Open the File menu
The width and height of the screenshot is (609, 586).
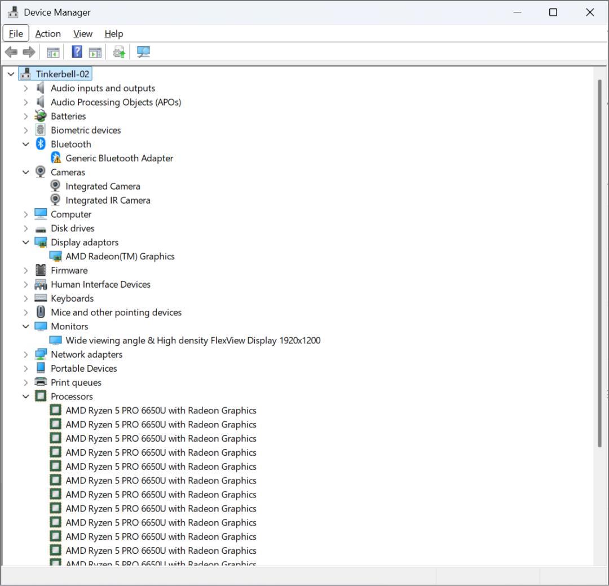16,34
